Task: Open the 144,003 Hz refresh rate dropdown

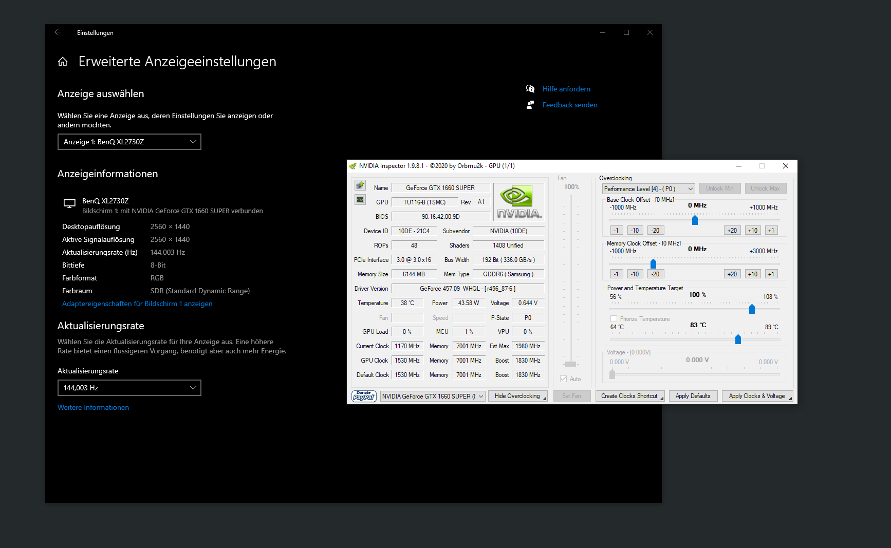Action: [129, 388]
